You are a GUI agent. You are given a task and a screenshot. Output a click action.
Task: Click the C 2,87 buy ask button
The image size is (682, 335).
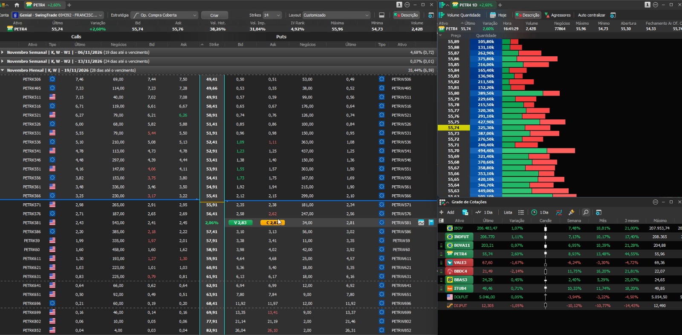[x=272, y=222]
